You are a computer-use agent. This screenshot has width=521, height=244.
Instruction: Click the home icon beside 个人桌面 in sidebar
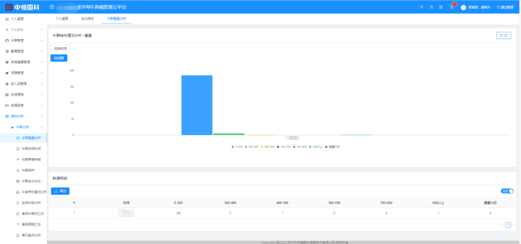coord(7,19)
